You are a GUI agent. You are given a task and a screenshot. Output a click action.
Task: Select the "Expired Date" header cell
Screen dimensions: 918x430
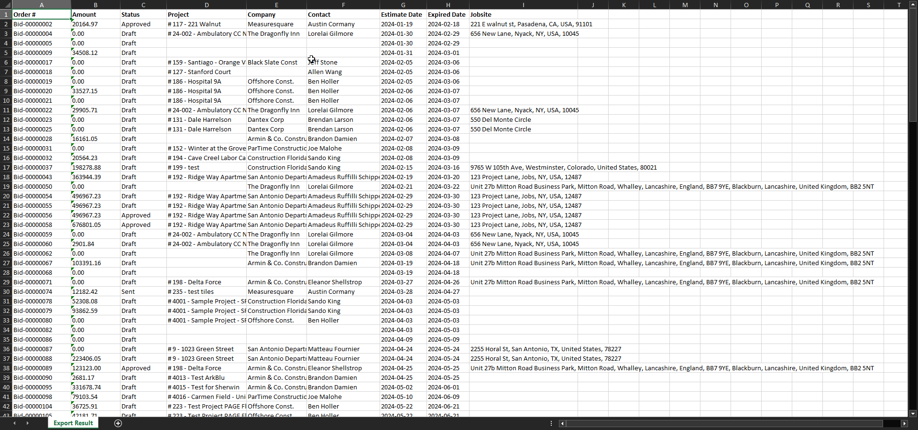448,14
